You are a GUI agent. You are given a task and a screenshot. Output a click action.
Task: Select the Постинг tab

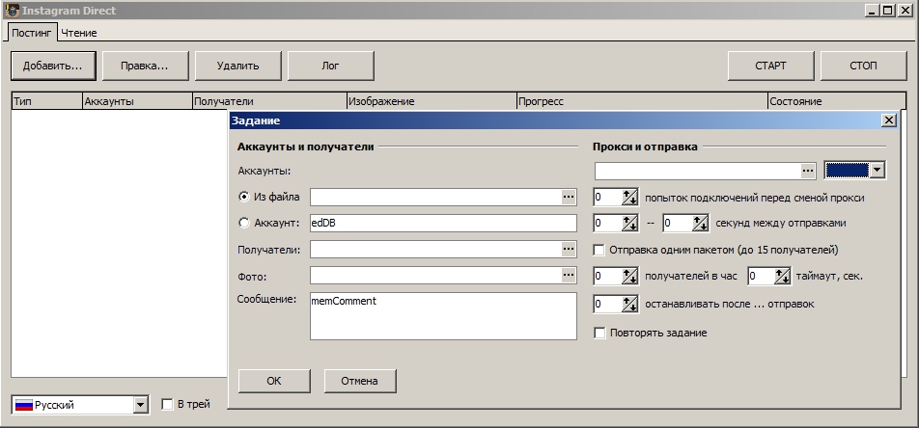point(32,33)
